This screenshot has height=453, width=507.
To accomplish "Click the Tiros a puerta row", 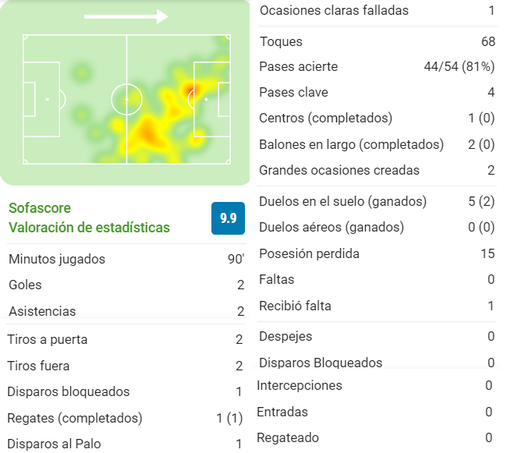I will [x=125, y=340].
